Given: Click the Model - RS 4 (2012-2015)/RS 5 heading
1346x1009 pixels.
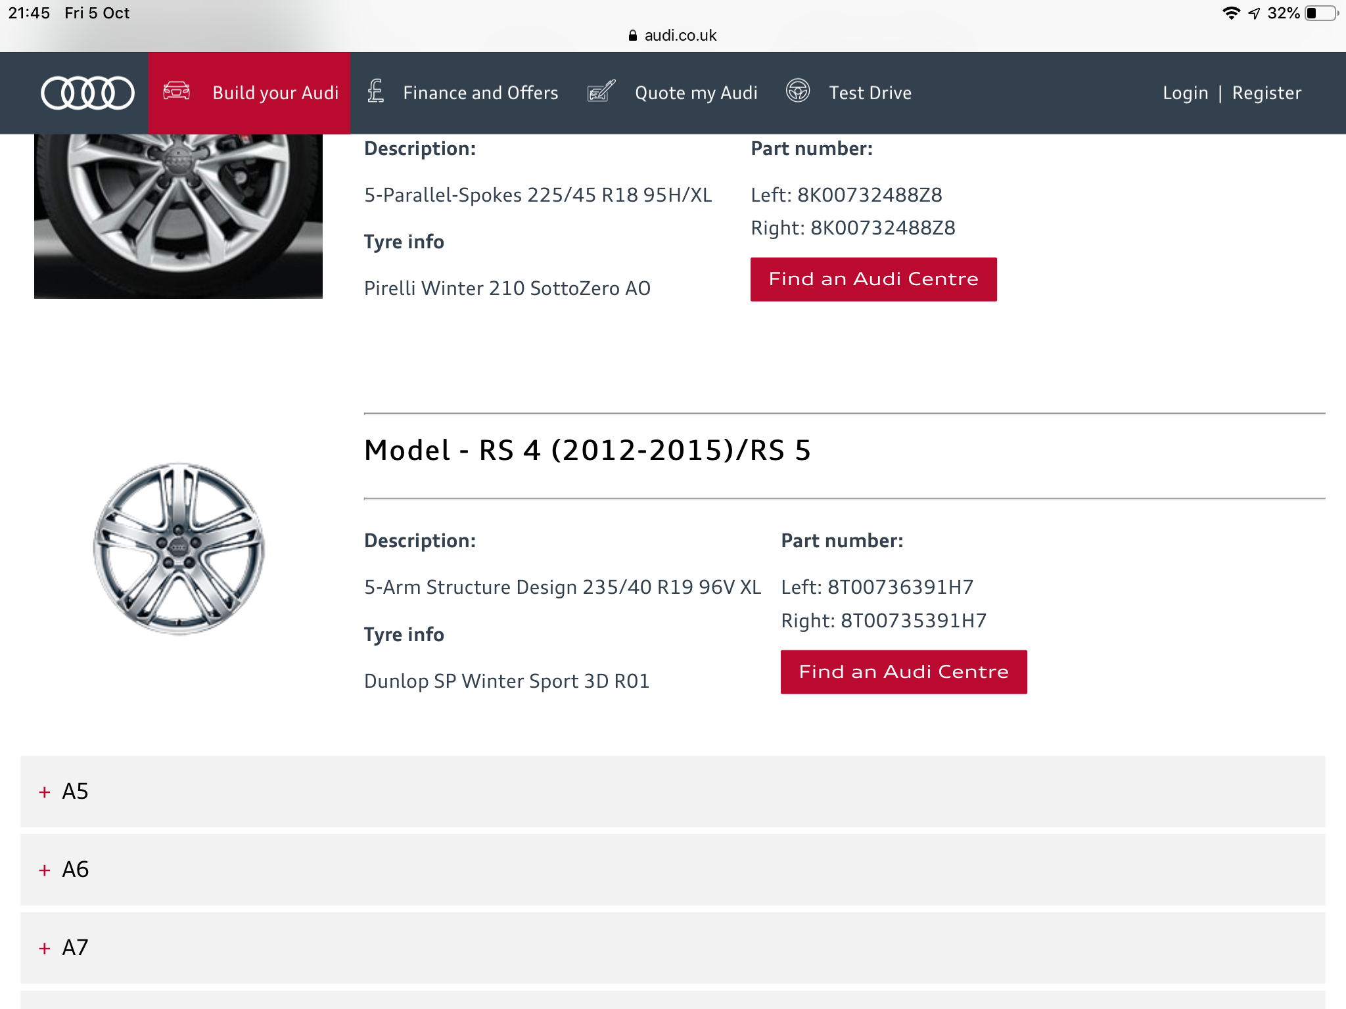Looking at the screenshot, I should 588,451.
